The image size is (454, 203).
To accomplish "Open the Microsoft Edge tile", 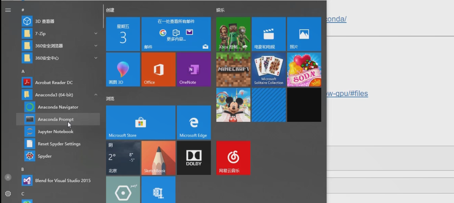I will coord(194,123).
